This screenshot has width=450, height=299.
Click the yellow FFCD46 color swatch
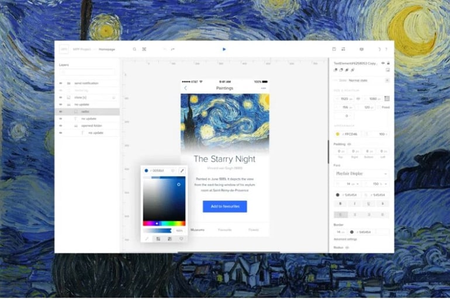click(x=338, y=134)
